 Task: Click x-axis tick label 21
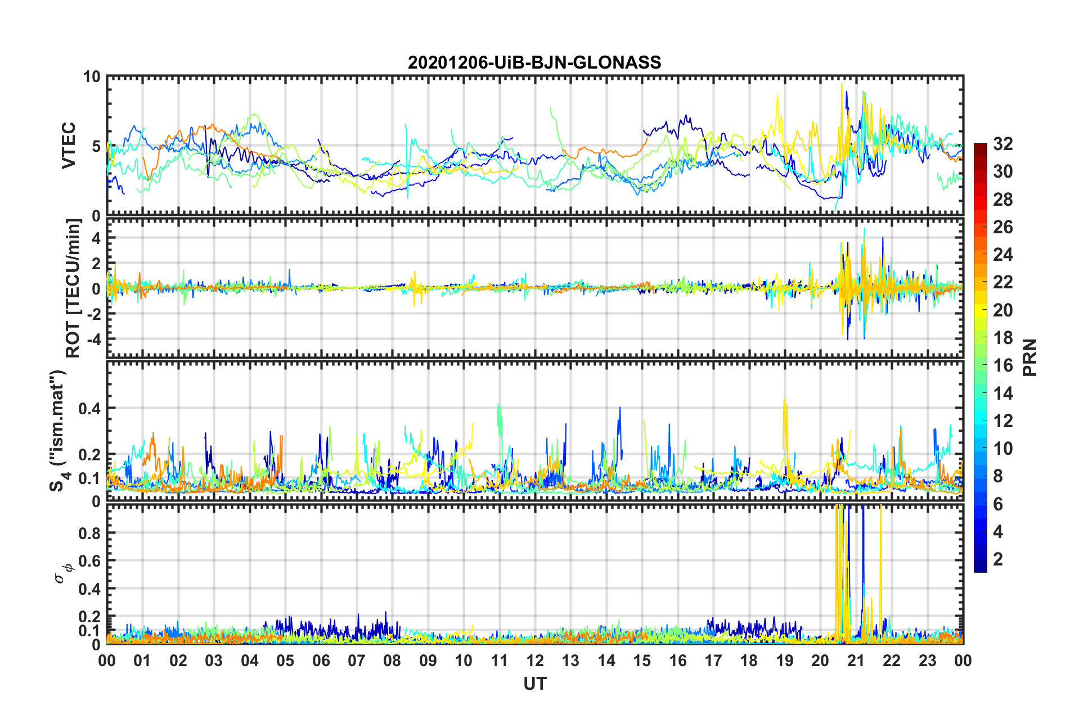[856, 661]
